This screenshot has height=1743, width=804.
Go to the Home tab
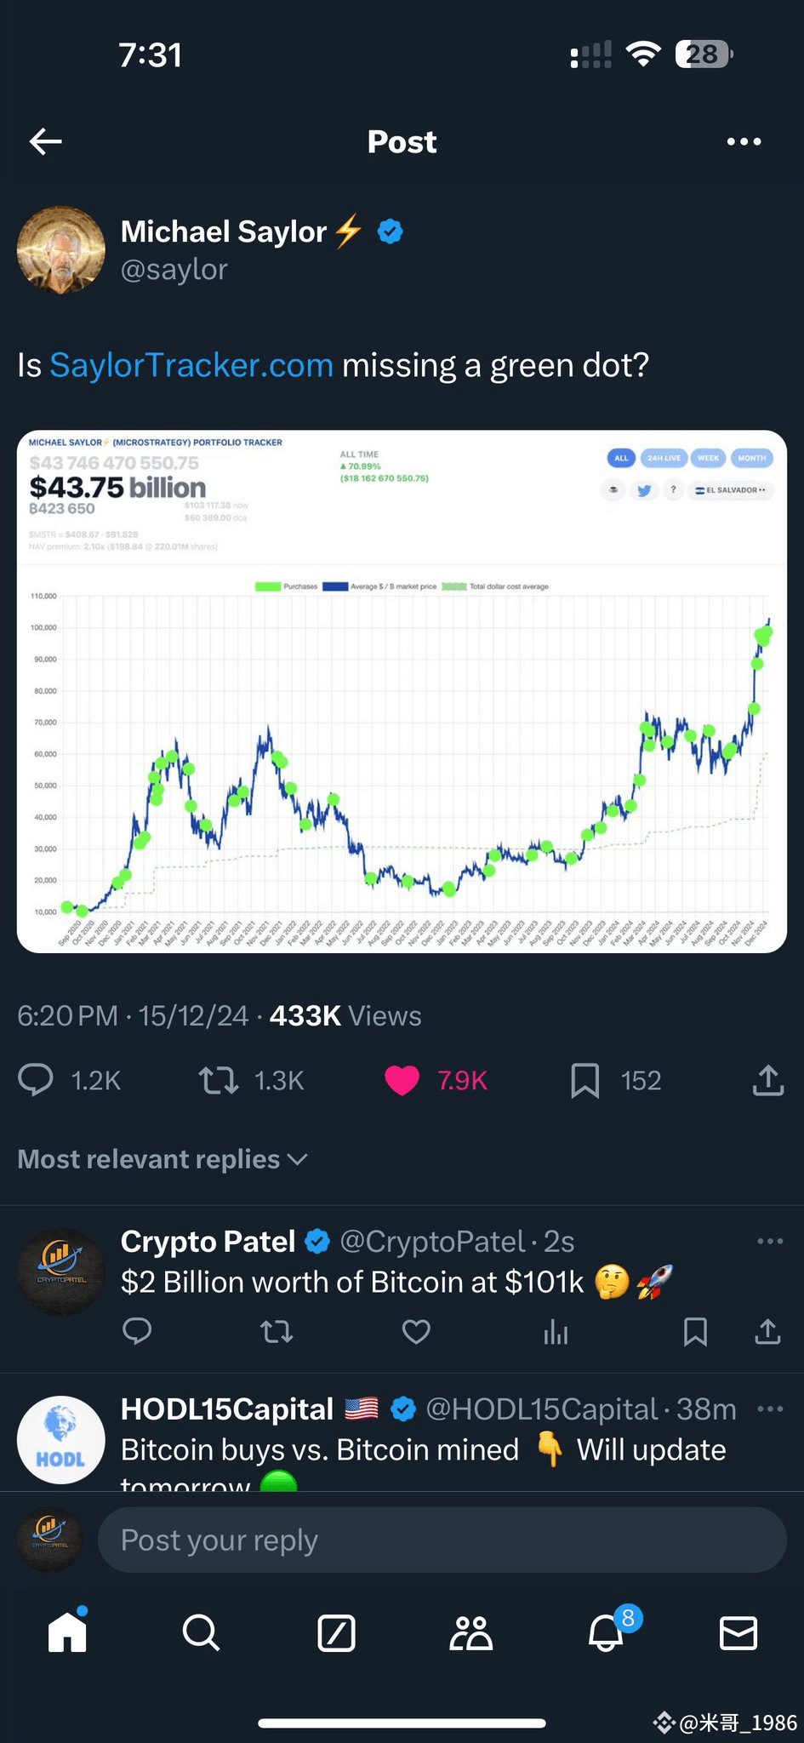[x=67, y=1632]
